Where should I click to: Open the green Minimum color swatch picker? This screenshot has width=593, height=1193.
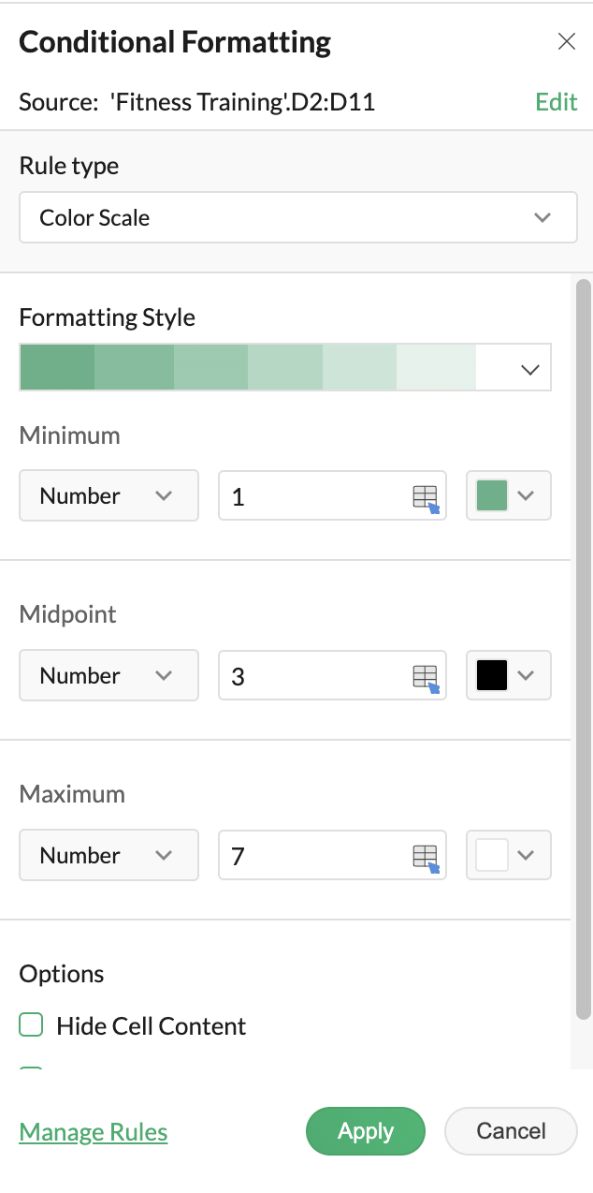click(x=508, y=495)
